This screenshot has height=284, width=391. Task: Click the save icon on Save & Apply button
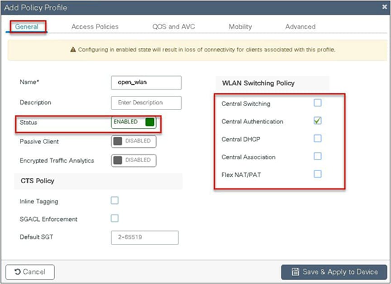(296, 272)
